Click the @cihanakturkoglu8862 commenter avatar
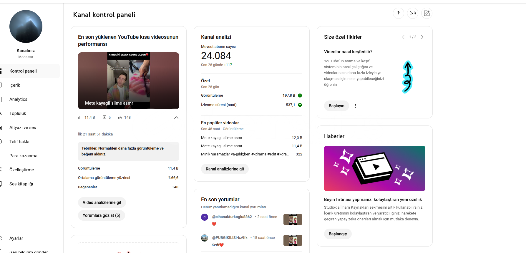 (x=205, y=217)
